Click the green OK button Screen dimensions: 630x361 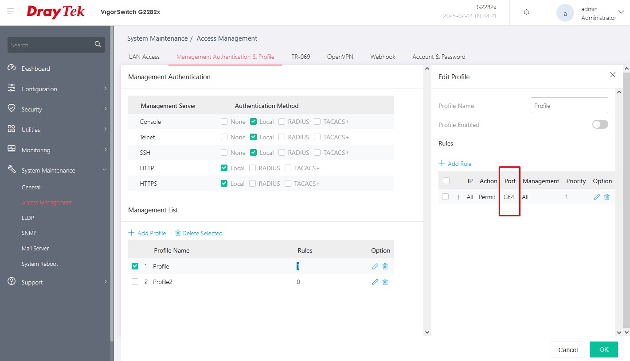603,349
